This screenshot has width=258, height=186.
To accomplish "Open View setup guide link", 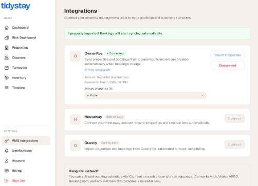I will pos(98,70).
